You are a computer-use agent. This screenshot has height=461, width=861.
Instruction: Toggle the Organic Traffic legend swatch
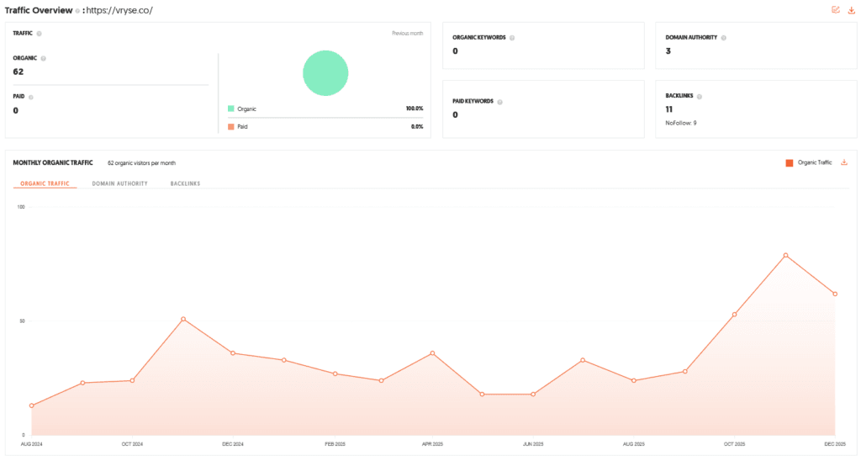point(789,162)
